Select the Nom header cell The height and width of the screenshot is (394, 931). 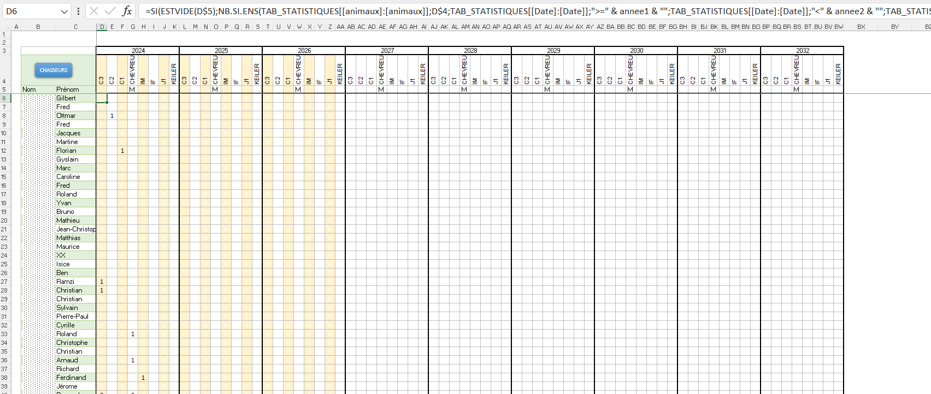click(x=30, y=89)
